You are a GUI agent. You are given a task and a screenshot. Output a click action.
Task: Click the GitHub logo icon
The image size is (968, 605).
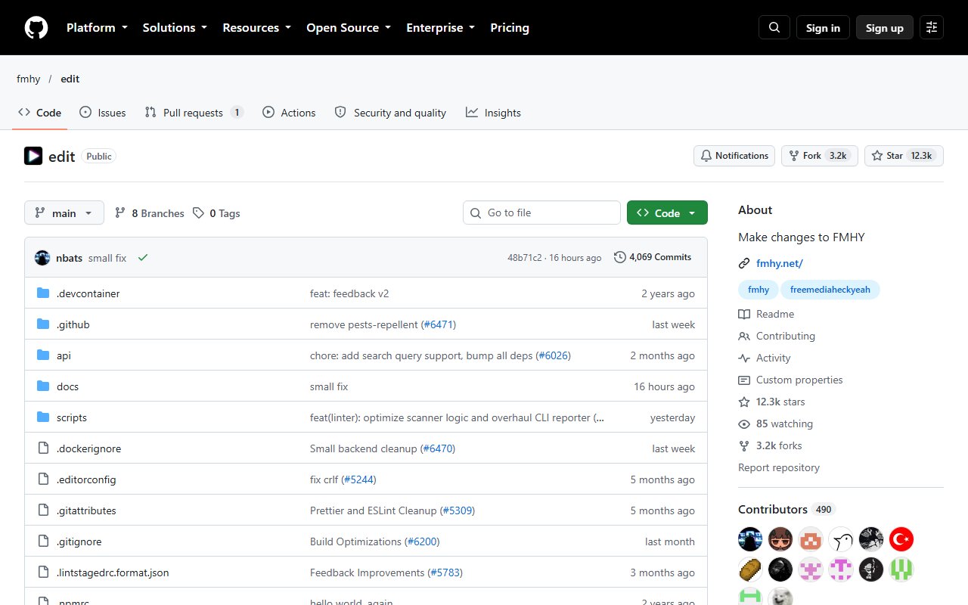(36, 28)
